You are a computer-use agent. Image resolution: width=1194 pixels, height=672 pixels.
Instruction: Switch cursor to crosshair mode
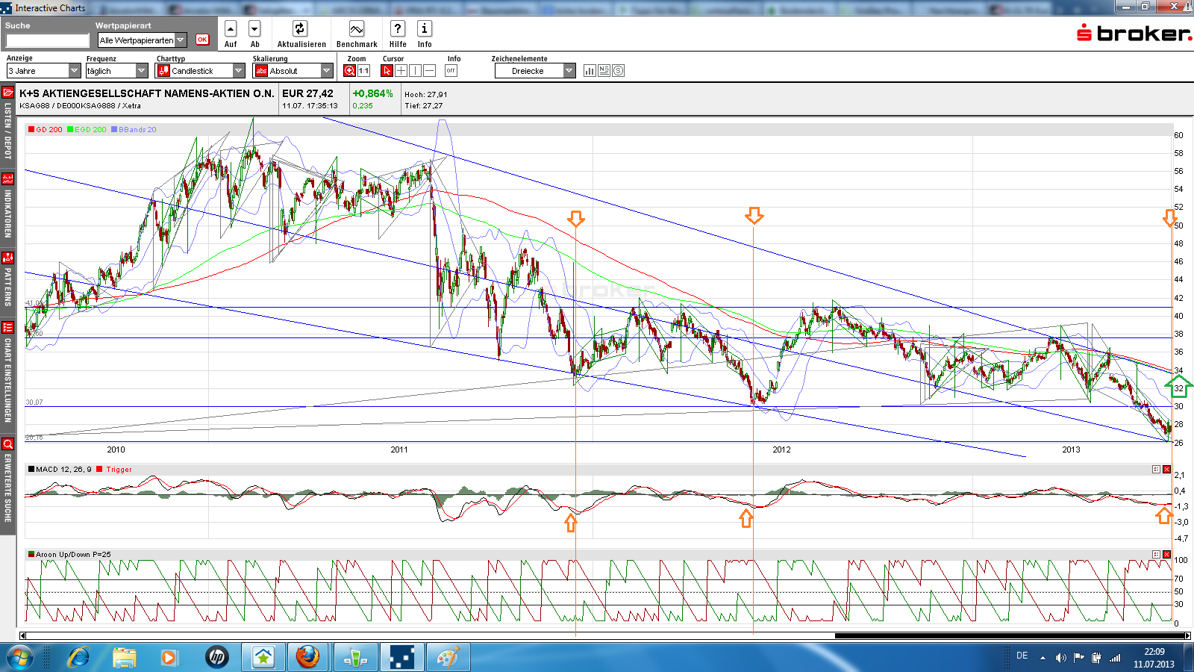click(401, 71)
